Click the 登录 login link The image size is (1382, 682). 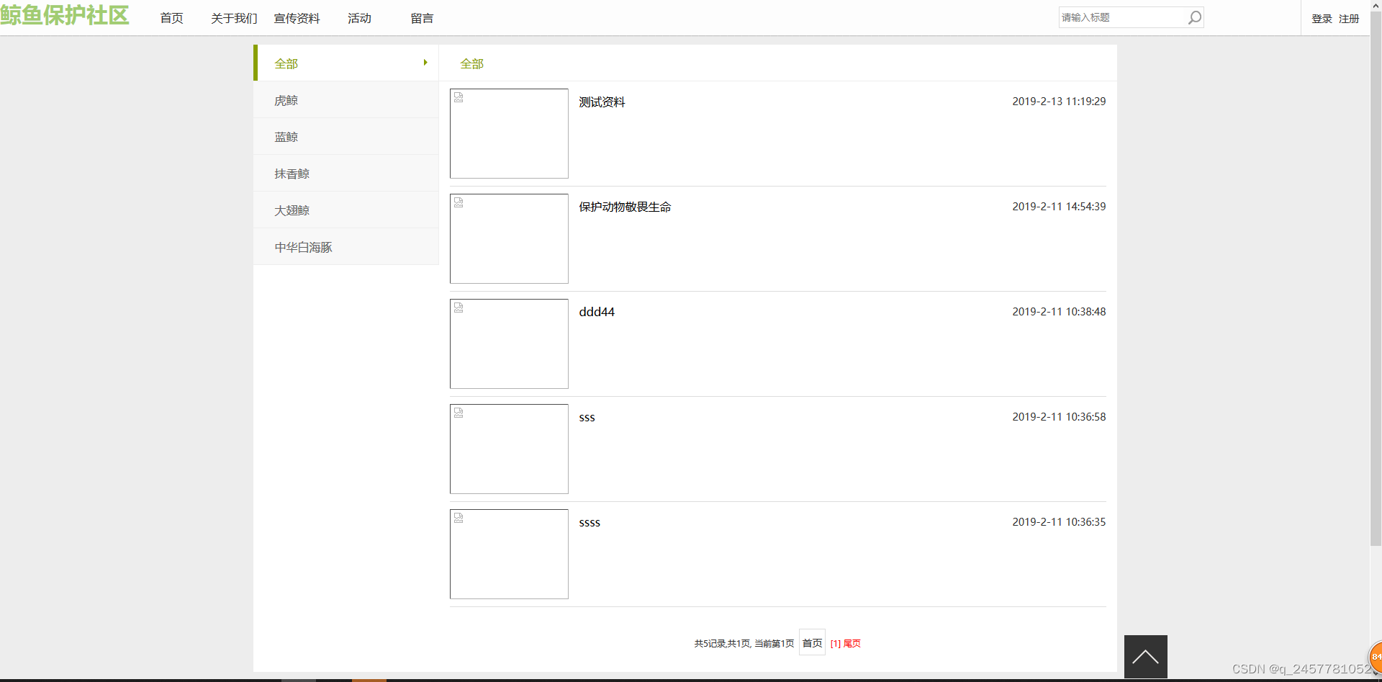pyautogui.click(x=1322, y=19)
